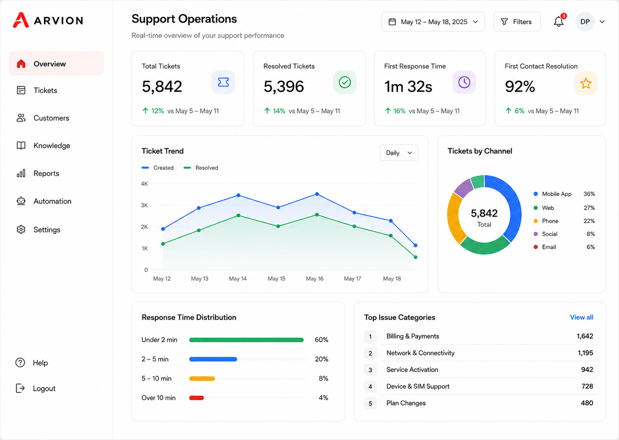Screen dimensions: 619x440
Task: Toggle Social in channel legend
Action: click(564, 234)
